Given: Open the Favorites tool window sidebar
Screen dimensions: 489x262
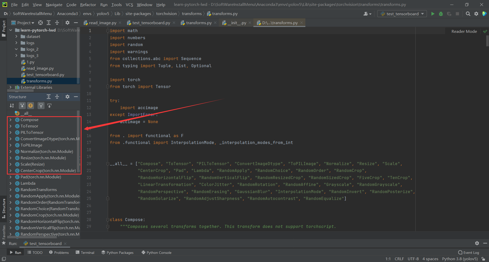Looking at the screenshot, I should coord(4,235).
